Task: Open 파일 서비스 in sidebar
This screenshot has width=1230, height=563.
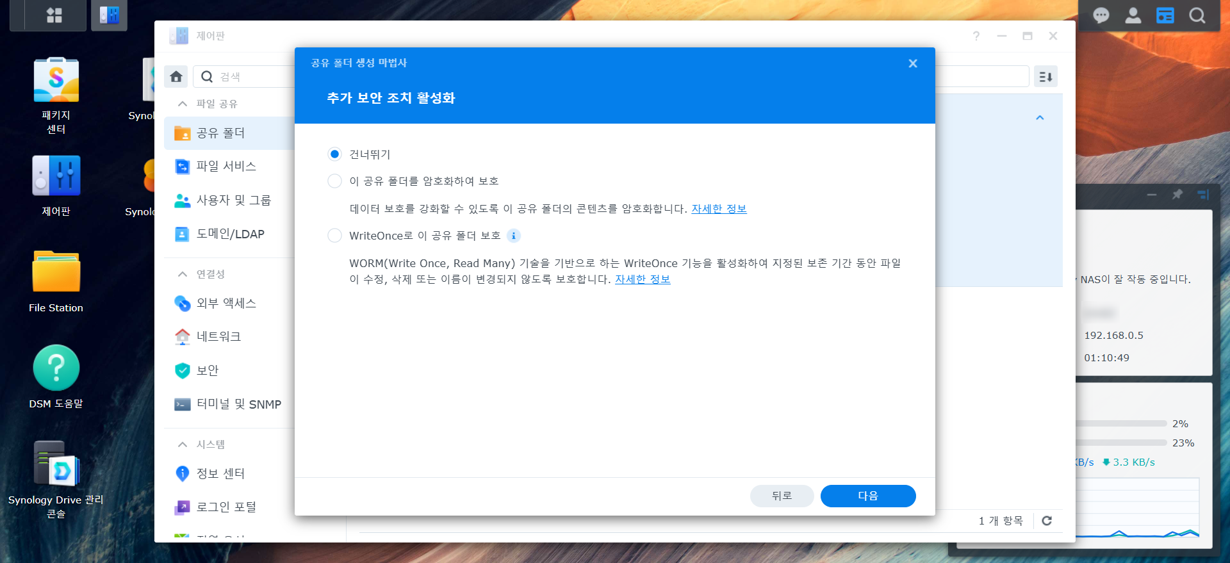Action: pyautogui.click(x=229, y=167)
